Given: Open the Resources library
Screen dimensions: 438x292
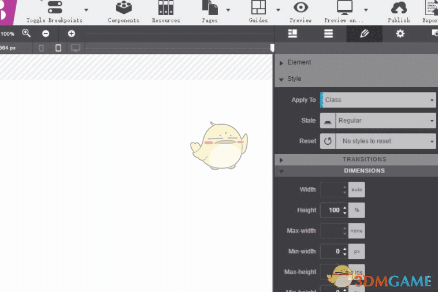Looking at the screenshot, I should 166,8.
